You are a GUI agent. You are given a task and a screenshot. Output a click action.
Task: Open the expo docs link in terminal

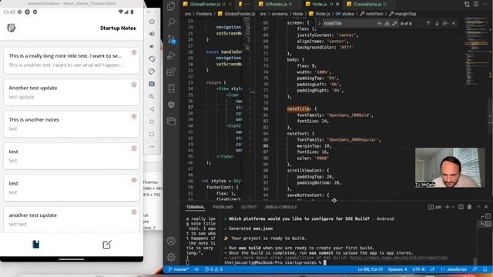click(x=398, y=258)
